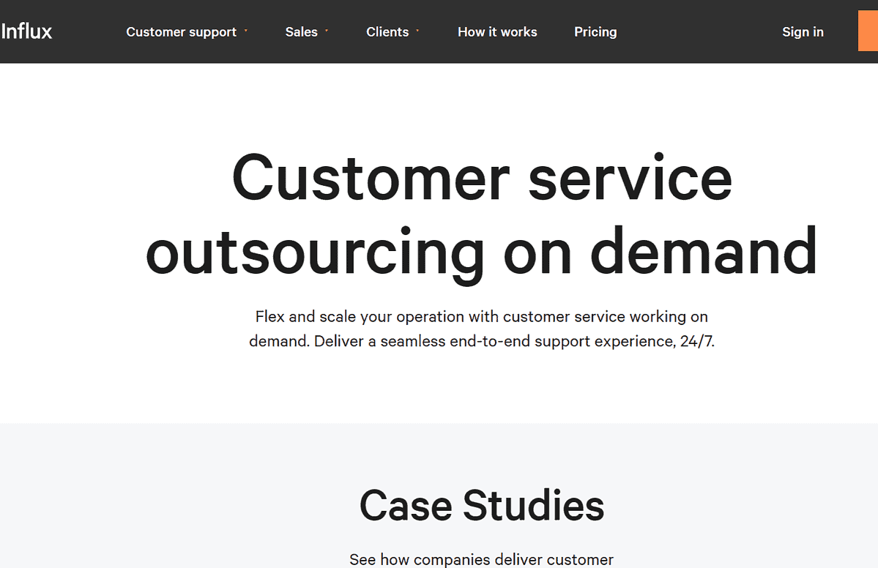Viewport: 878px width, 568px height.
Task: Open the Pricing page
Action: tap(595, 31)
